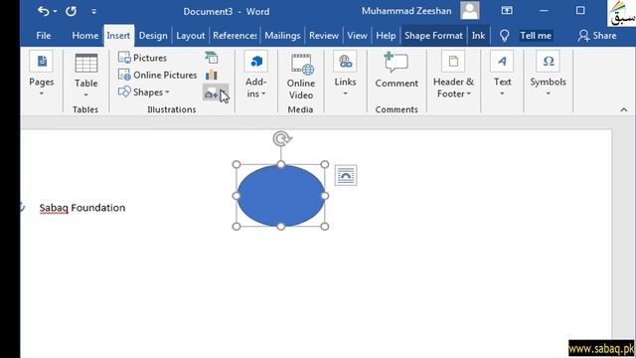Click the top-left resize handle of oval
The width and height of the screenshot is (636, 358).
coord(237,164)
